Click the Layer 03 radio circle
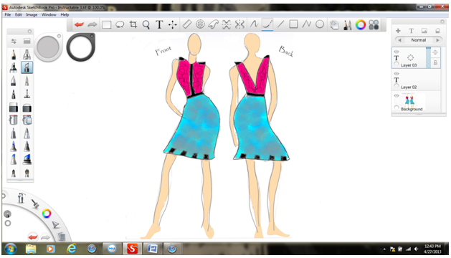The height and width of the screenshot is (258, 451). click(x=397, y=64)
